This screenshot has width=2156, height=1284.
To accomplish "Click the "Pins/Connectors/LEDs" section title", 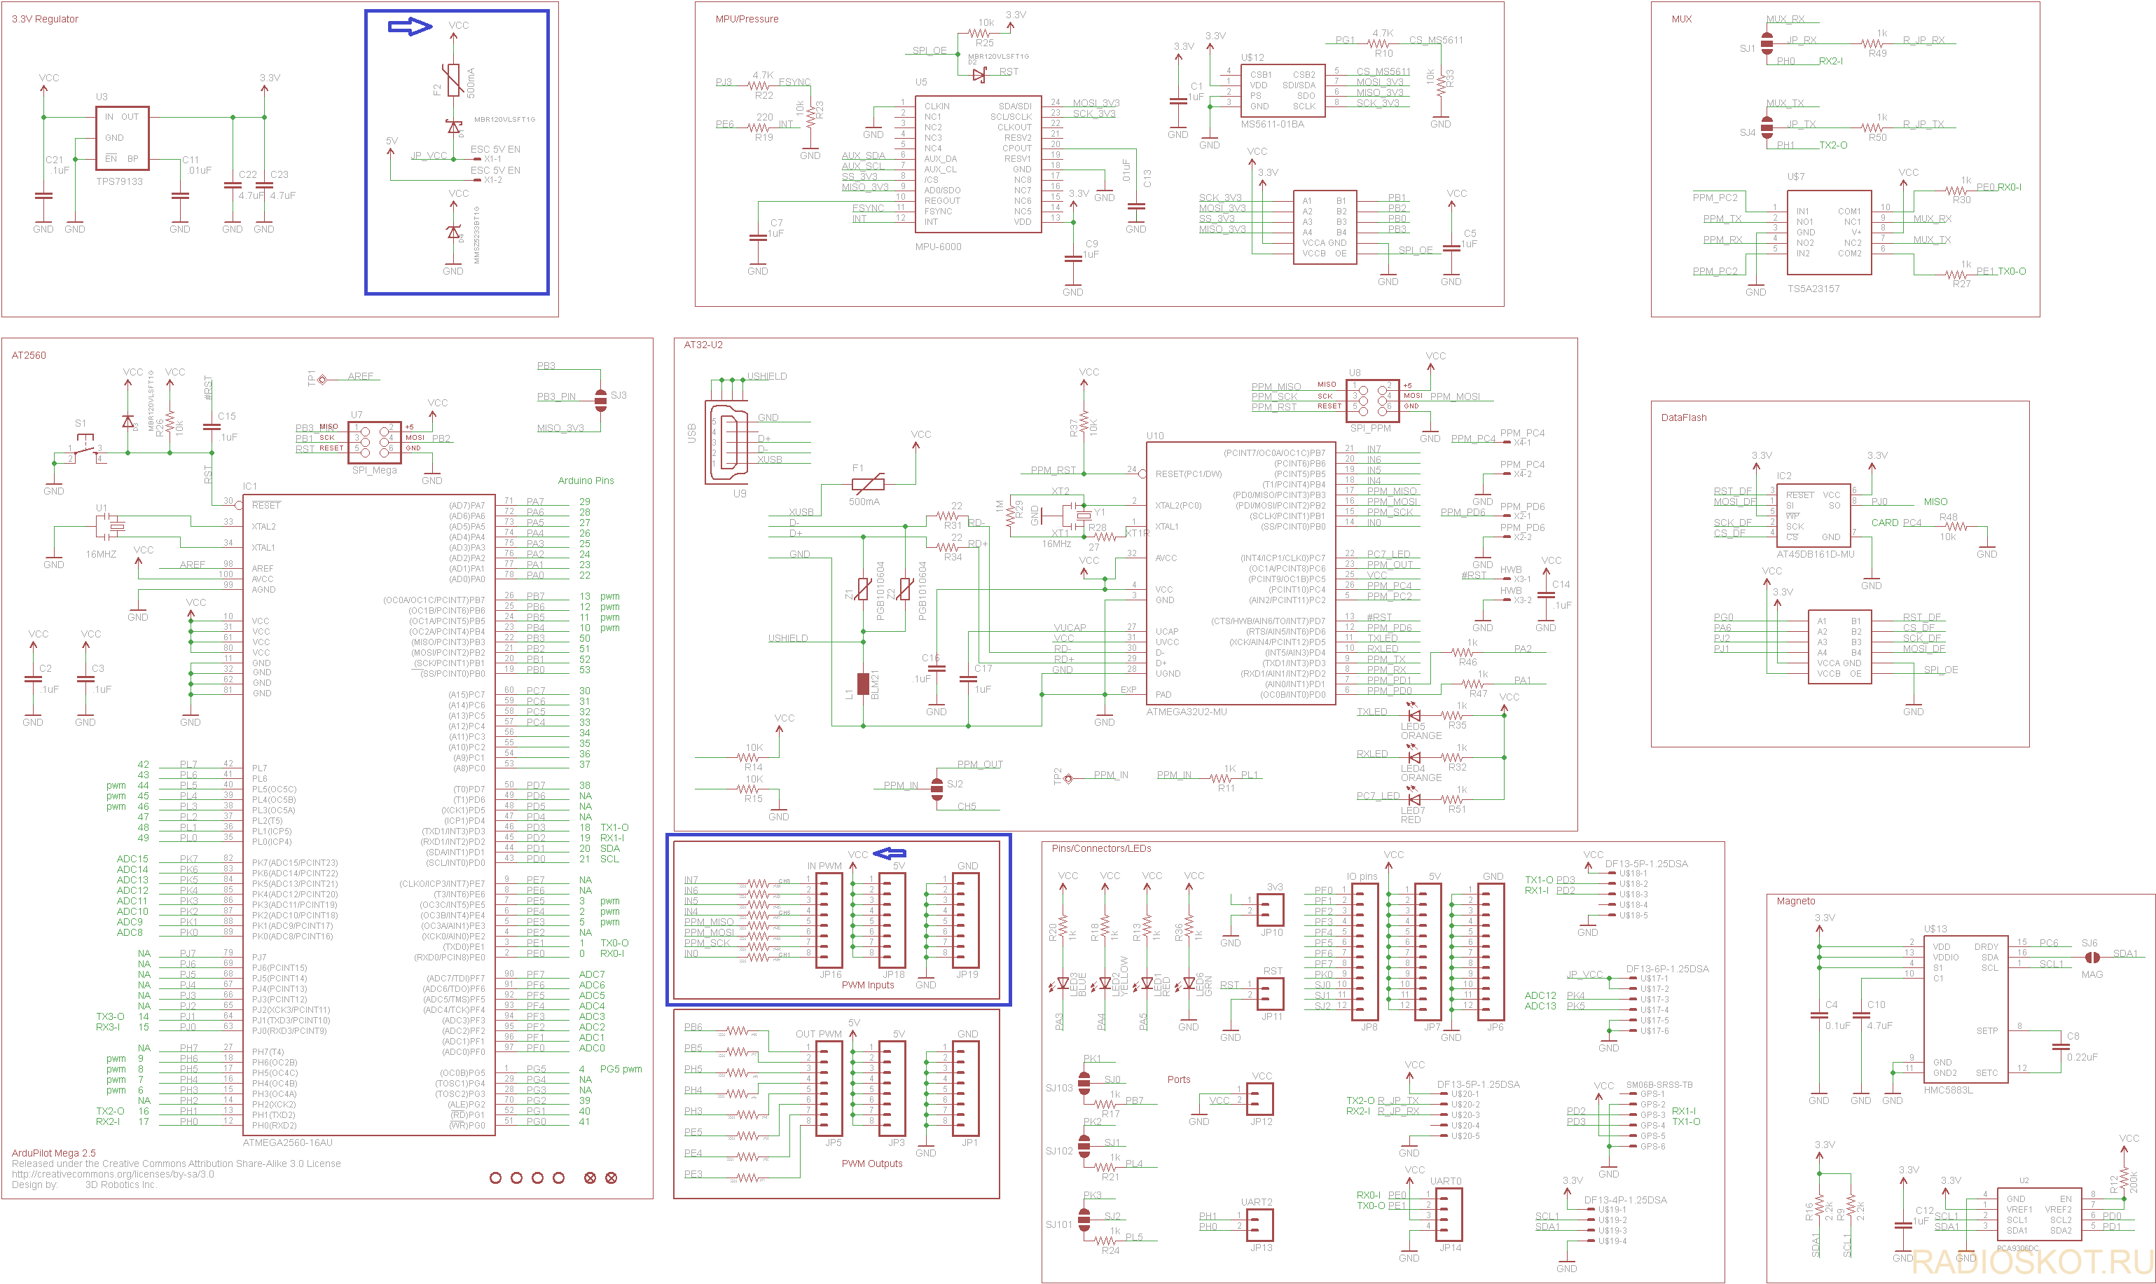I will pyautogui.click(x=1101, y=849).
